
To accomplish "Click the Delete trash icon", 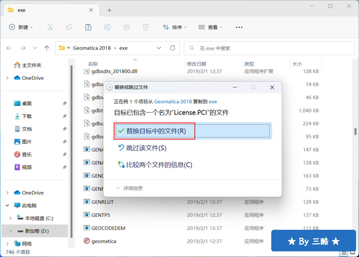I will point(146,27).
